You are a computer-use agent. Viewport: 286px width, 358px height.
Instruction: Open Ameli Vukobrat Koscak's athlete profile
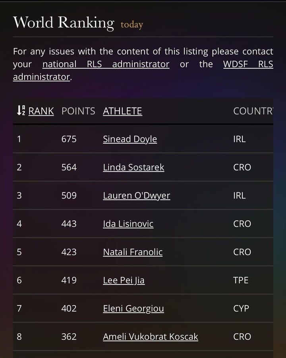150,337
